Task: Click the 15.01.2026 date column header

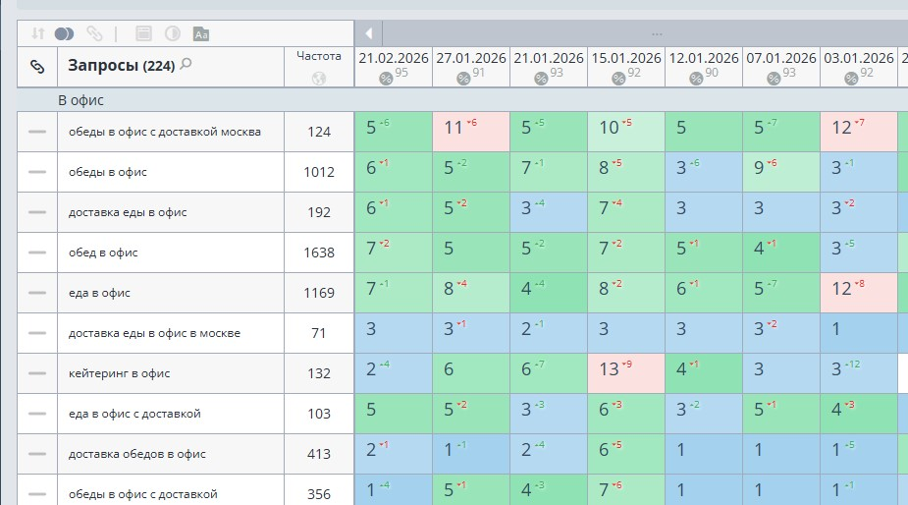Action: [626, 59]
